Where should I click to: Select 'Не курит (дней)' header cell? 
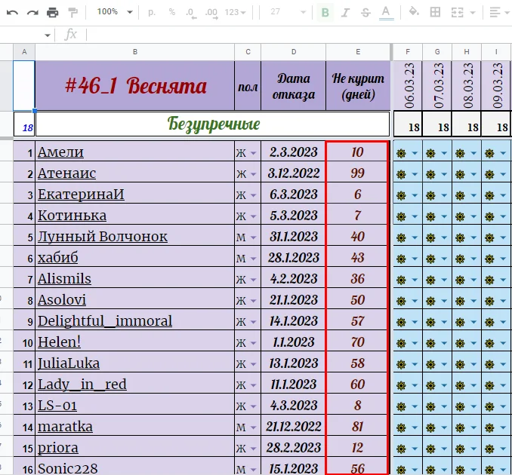(358, 85)
